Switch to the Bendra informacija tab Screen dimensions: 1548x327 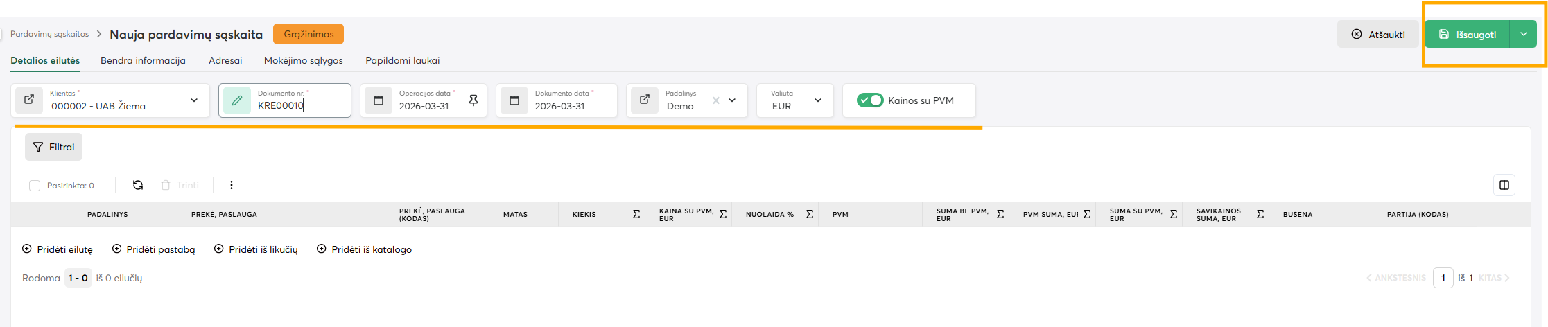143,60
